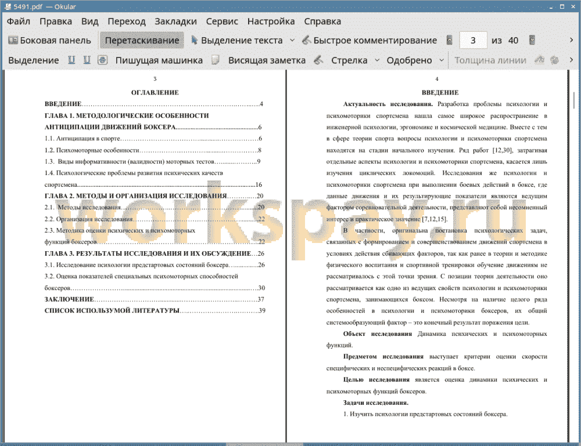
Task: Go to the next page with the down-arrow icon
Action: pos(532,40)
